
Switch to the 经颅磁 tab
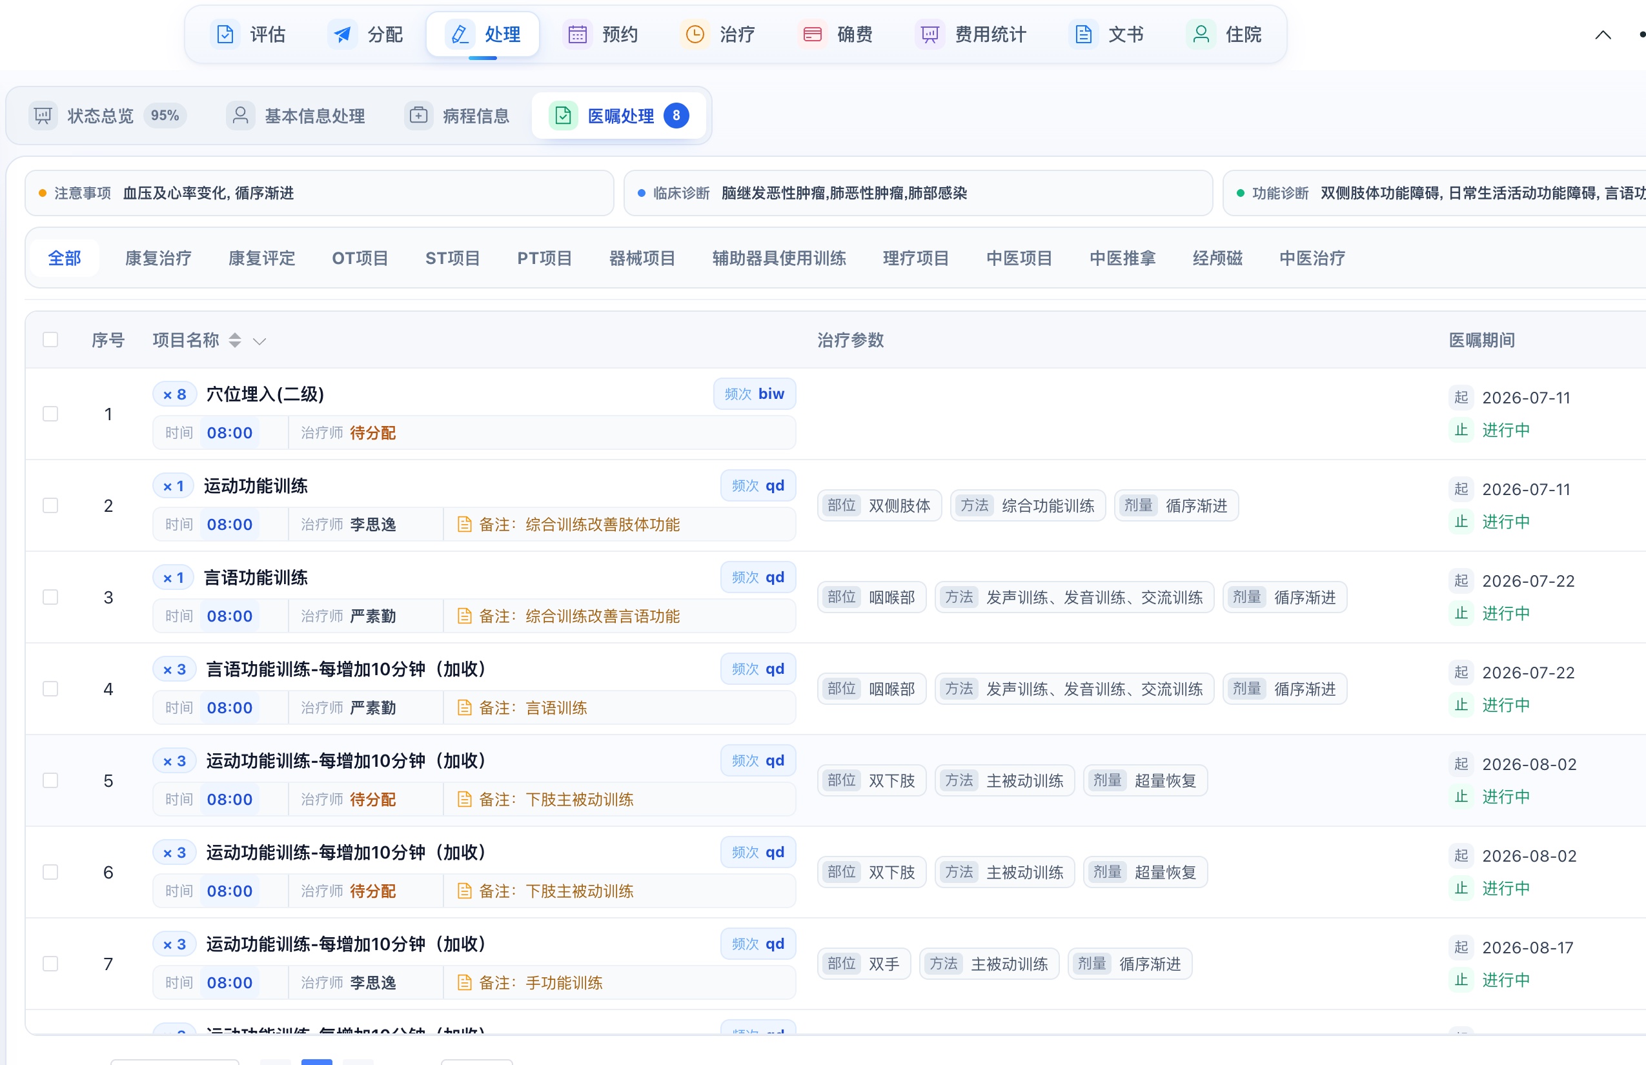coord(1217,258)
